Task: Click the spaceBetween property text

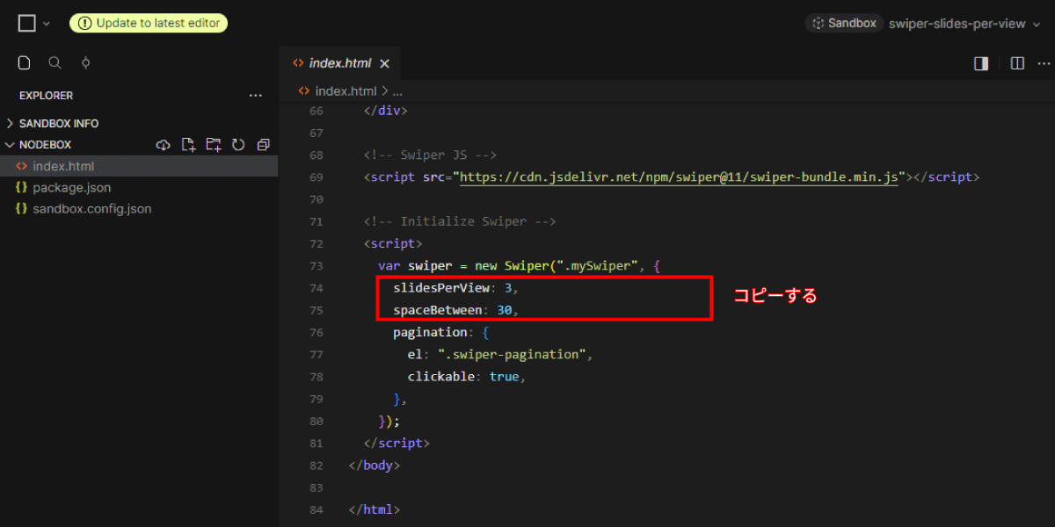Action: (x=438, y=310)
